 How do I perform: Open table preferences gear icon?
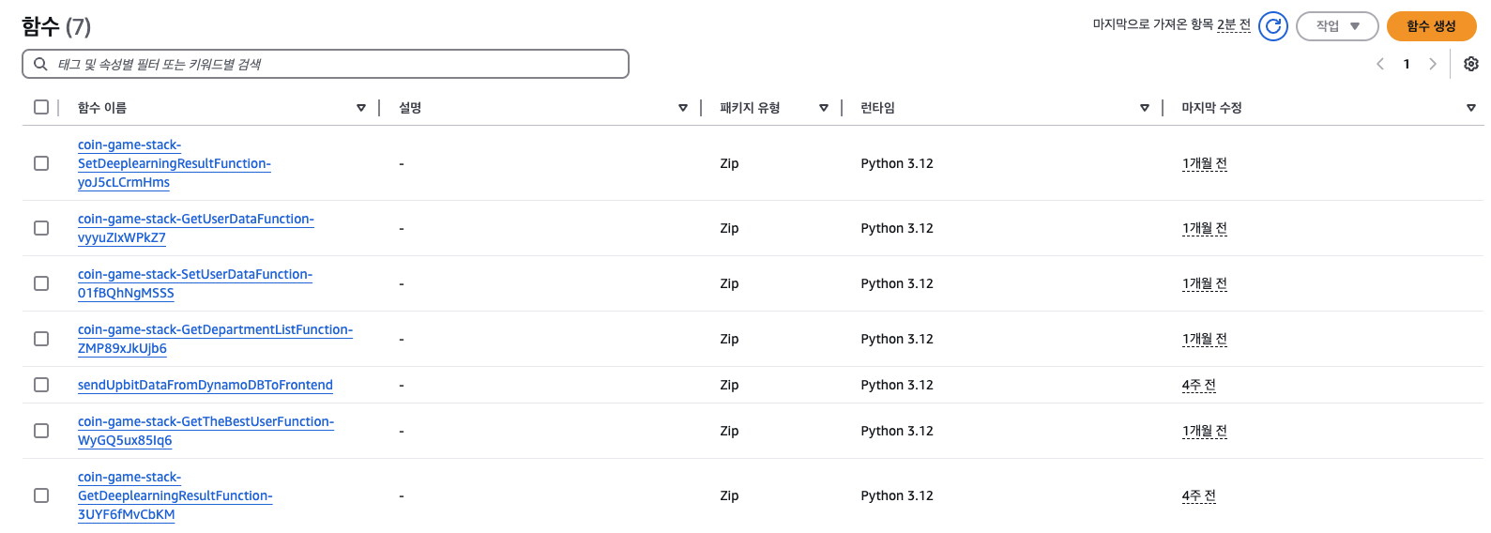point(1470,64)
